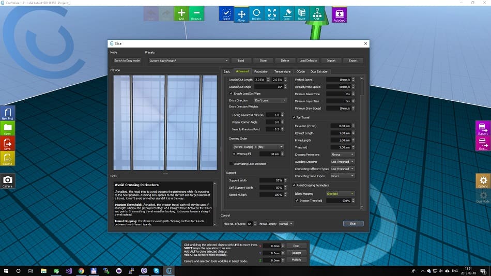Open the Options gear icon
This screenshot has height=276, width=491.
point(483,181)
